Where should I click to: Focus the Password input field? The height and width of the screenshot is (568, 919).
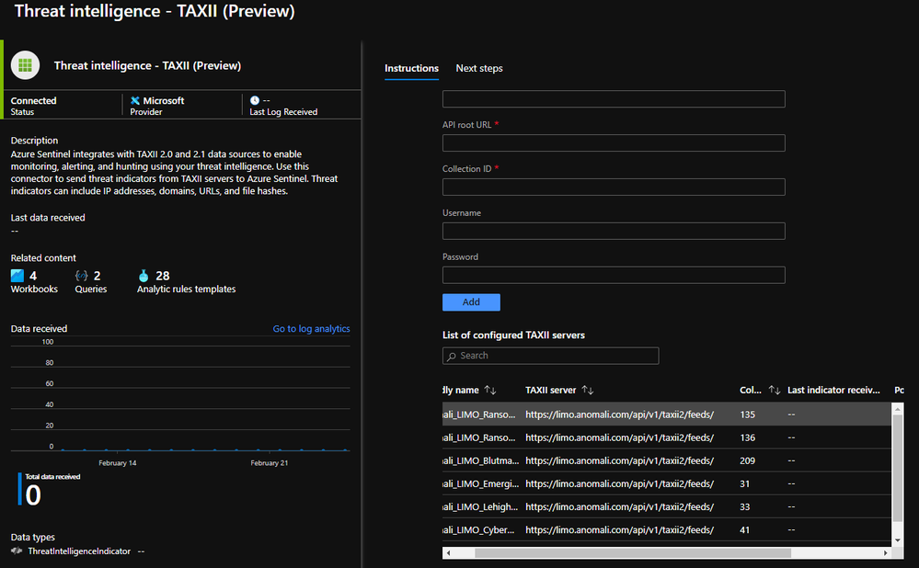614,275
